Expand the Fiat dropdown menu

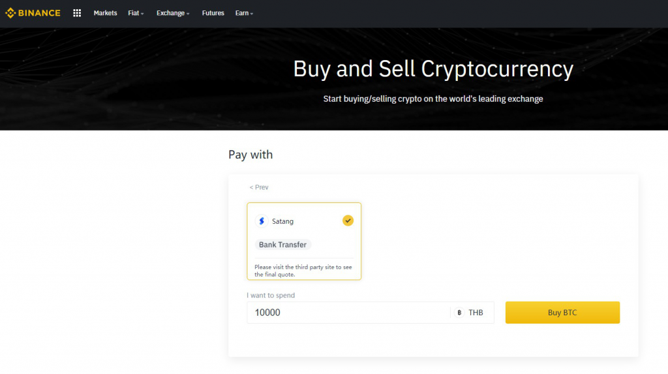136,13
